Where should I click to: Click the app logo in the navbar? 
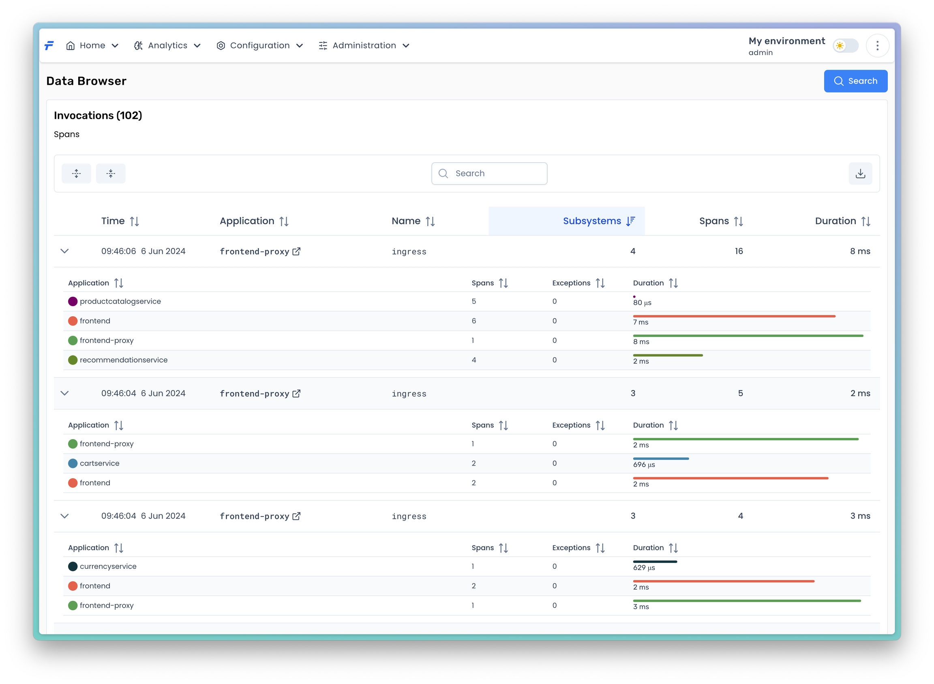click(x=49, y=45)
